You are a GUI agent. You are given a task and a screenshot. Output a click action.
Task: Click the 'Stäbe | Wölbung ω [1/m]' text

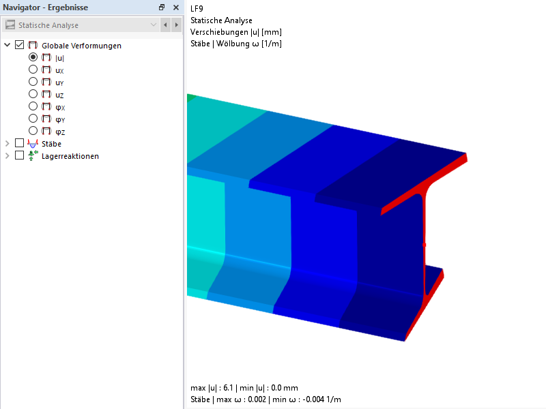coord(236,44)
